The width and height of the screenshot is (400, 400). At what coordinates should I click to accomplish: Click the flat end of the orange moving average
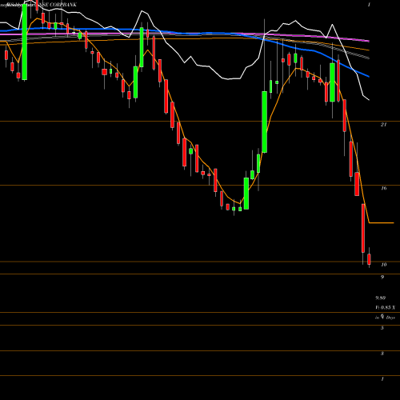(382, 222)
